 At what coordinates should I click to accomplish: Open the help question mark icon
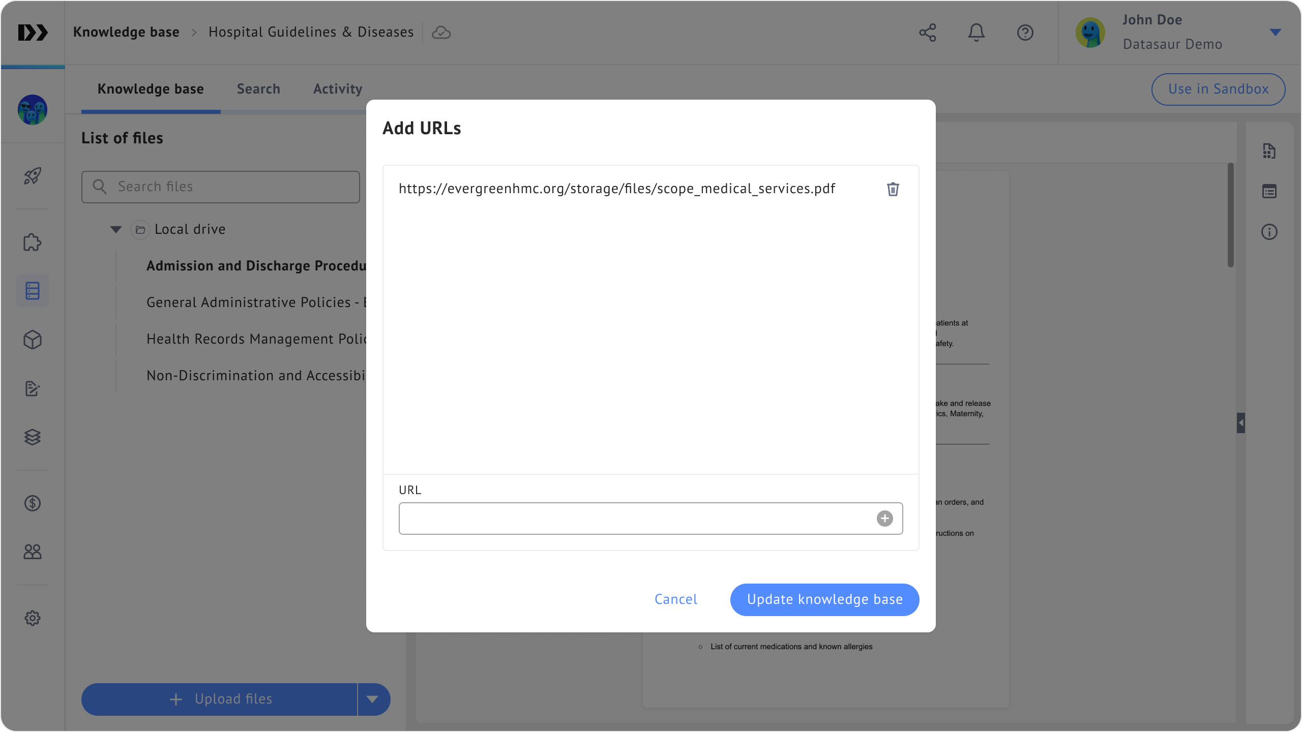(x=1025, y=33)
